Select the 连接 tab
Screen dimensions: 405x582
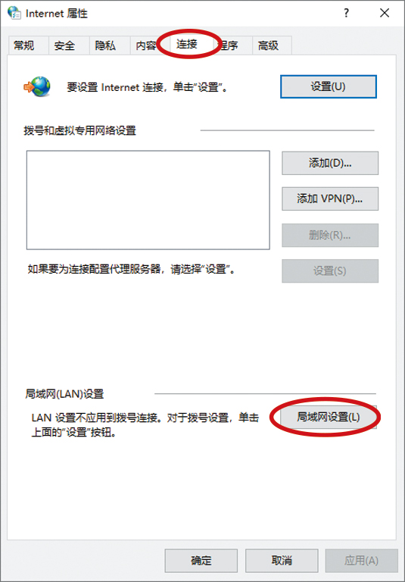point(187,45)
